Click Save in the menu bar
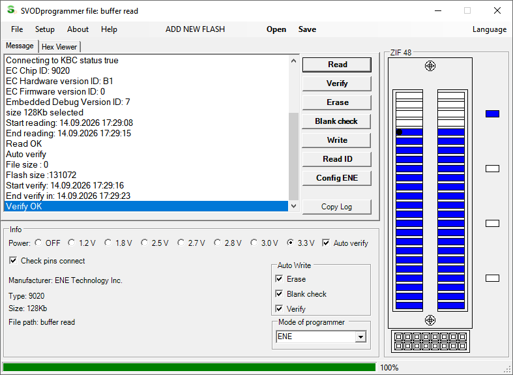The image size is (513, 375). [x=307, y=29]
